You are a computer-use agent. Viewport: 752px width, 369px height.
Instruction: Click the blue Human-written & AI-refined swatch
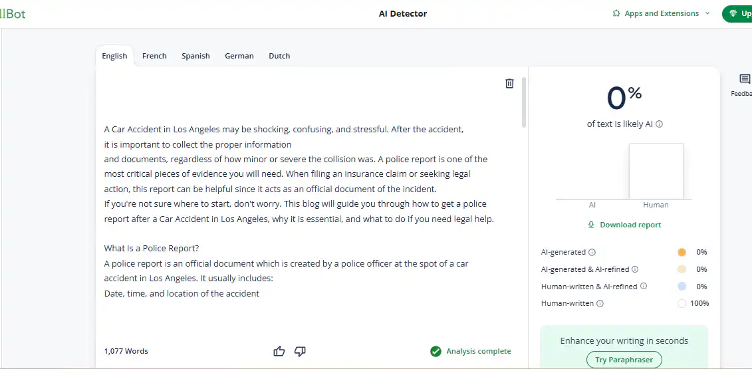point(682,286)
